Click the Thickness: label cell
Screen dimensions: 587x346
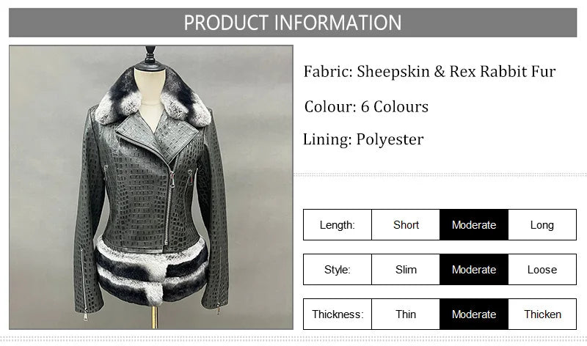pos(338,314)
